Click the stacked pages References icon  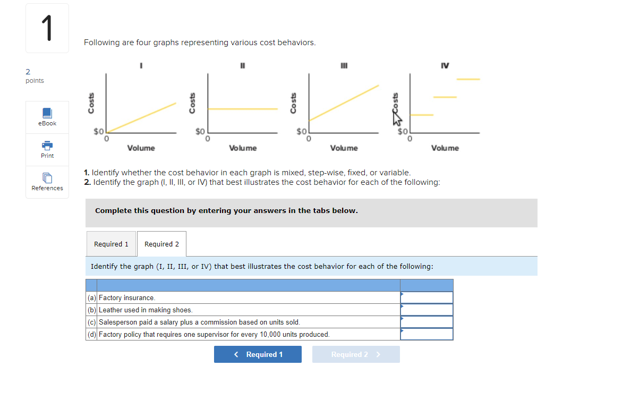(47, 177)
